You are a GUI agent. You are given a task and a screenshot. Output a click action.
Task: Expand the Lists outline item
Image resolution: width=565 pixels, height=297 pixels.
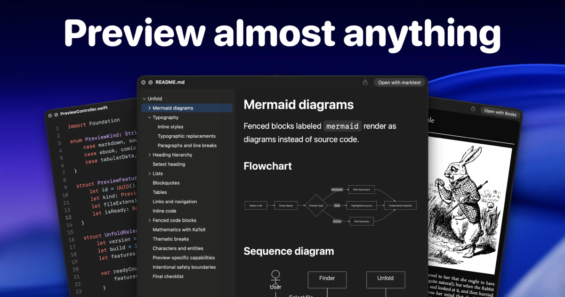tap(149, 173)
